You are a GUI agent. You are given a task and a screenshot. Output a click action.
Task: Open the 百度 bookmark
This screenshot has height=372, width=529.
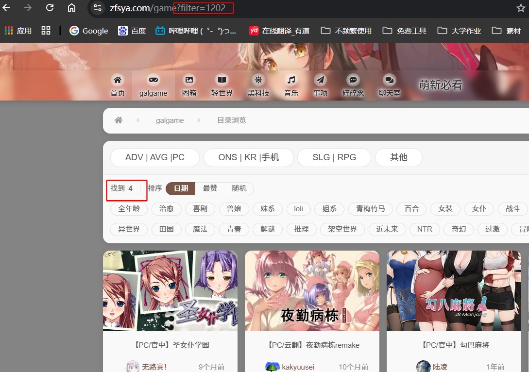pos(132,31)
